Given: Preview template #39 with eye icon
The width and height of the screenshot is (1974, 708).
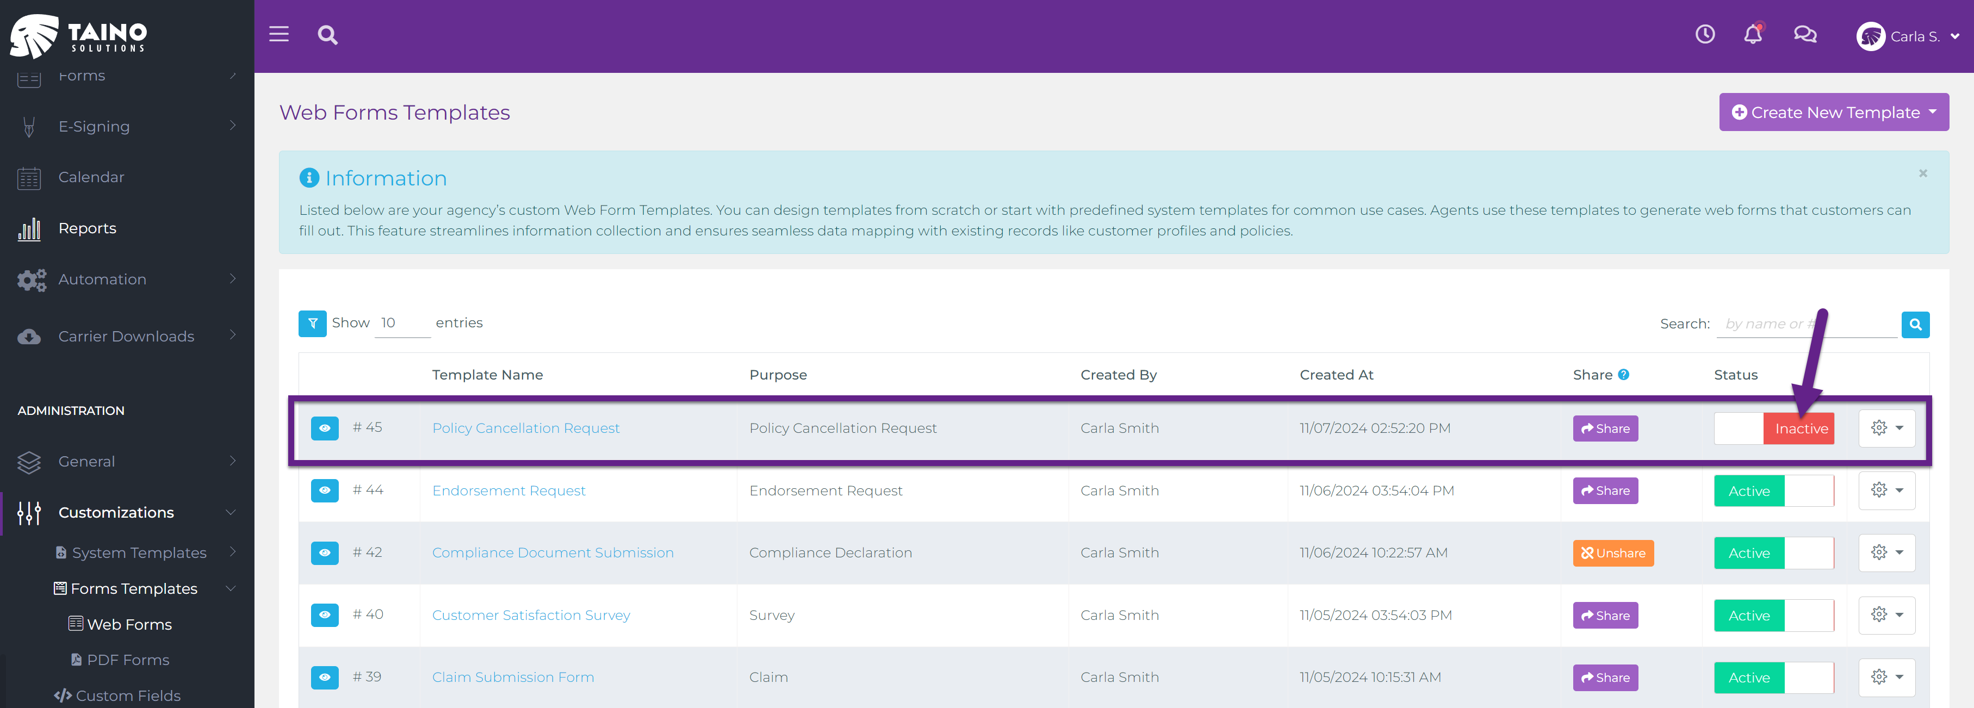Looking at the screenshot, I should [x=325, y=678].
